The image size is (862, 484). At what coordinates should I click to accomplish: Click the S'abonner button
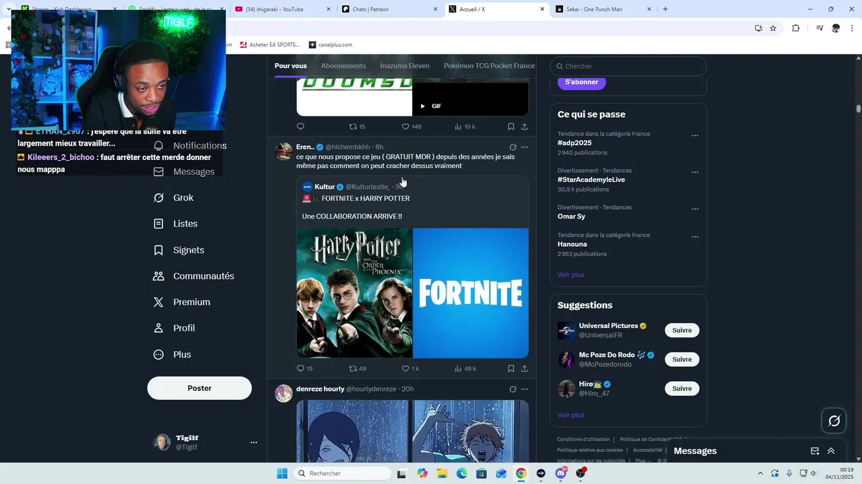(x=582, y=82)
